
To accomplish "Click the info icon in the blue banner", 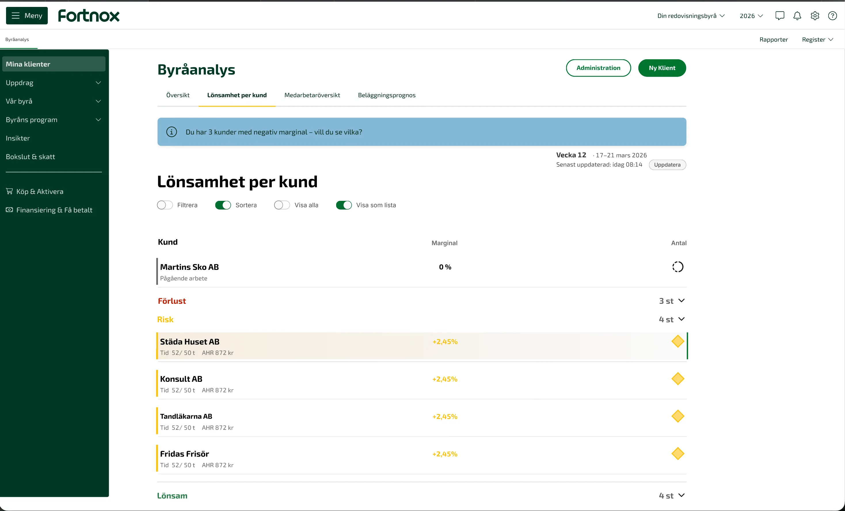I will 172,132.
